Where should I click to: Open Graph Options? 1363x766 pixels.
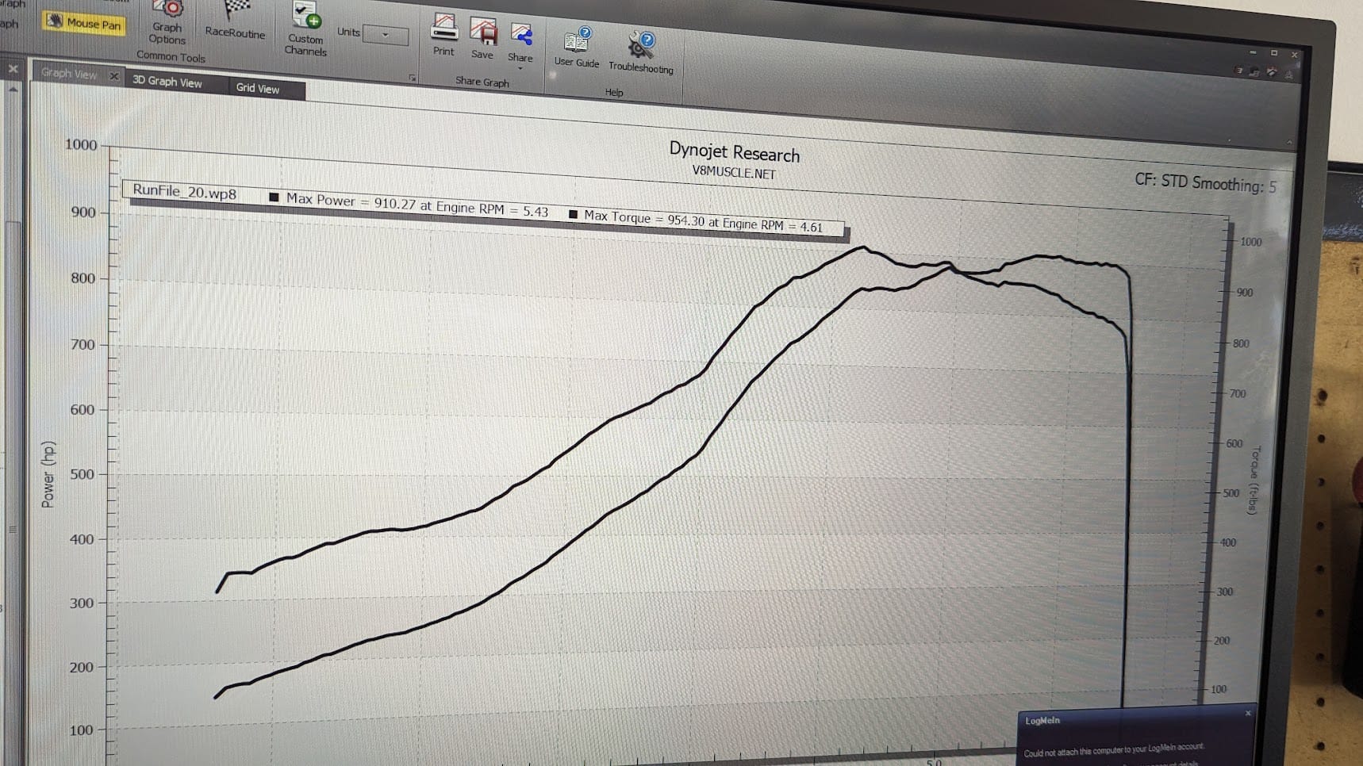click(167, 23)
